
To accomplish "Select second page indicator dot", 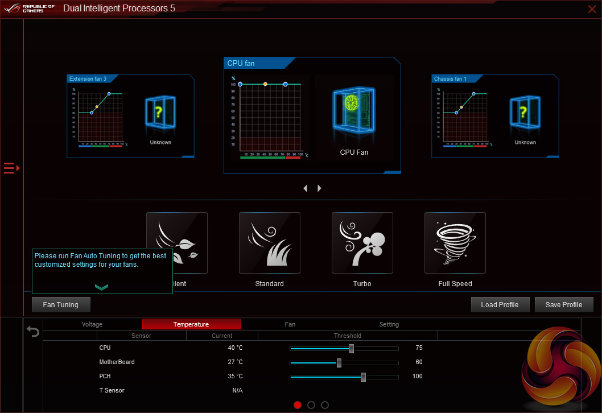I will (311, 405).
